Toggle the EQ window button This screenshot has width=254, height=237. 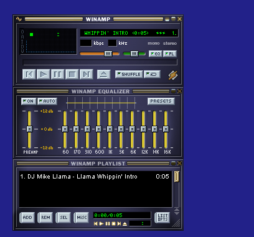coord(156,53)
